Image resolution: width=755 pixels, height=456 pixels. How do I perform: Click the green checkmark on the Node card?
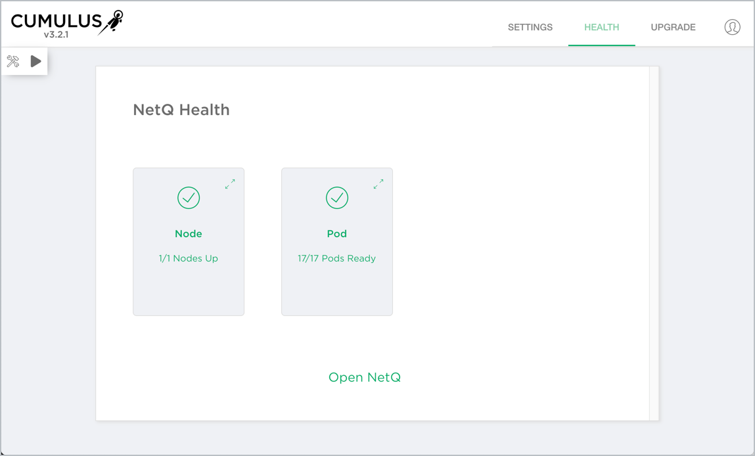click(189, 197)
